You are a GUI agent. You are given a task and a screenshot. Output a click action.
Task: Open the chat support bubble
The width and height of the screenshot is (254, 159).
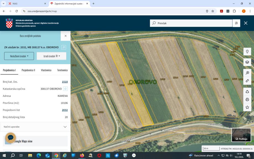11,138
